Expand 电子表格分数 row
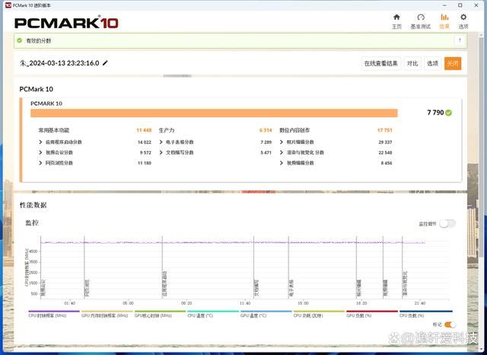The height and width of the screenshot is (355, 487). click(161, 142)
